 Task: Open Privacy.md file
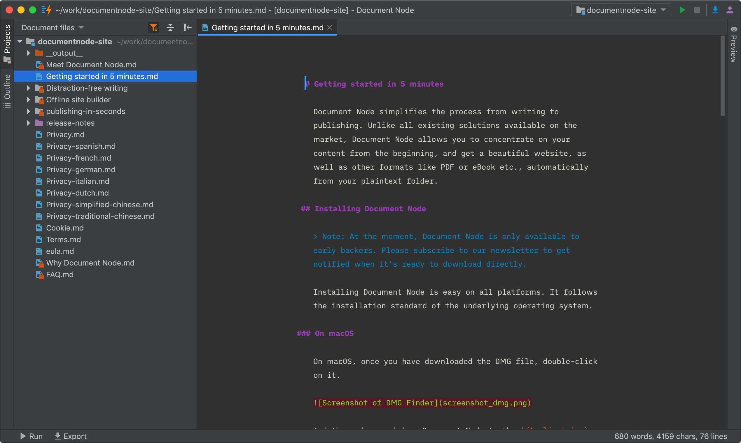[106, 135]
